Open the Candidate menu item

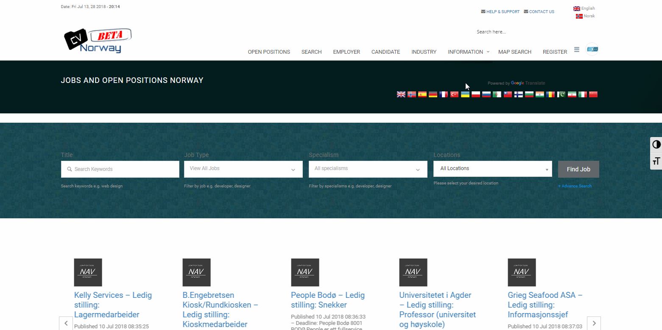tap(386, 52)
